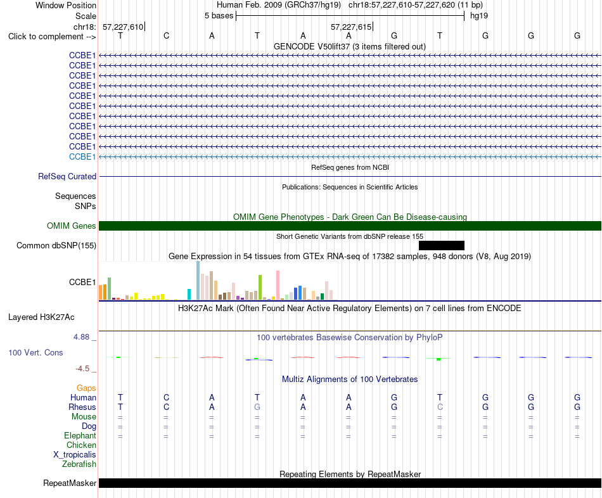The height and width of the screenshot is (498, 602).
Task: Click the 4.88 PhyloP upper scale value
Action: (81, 336)
